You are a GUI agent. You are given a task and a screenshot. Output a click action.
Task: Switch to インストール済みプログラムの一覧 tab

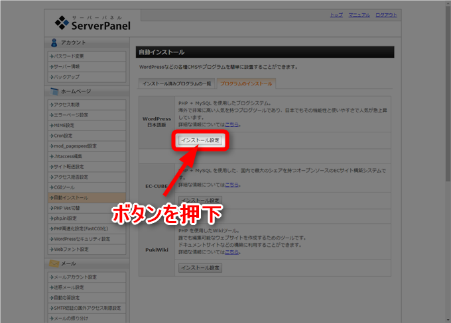pos(176,83)
